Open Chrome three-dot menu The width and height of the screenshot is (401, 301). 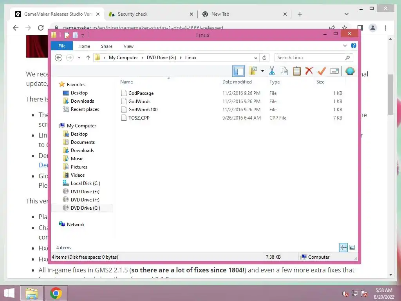point(385,28)
